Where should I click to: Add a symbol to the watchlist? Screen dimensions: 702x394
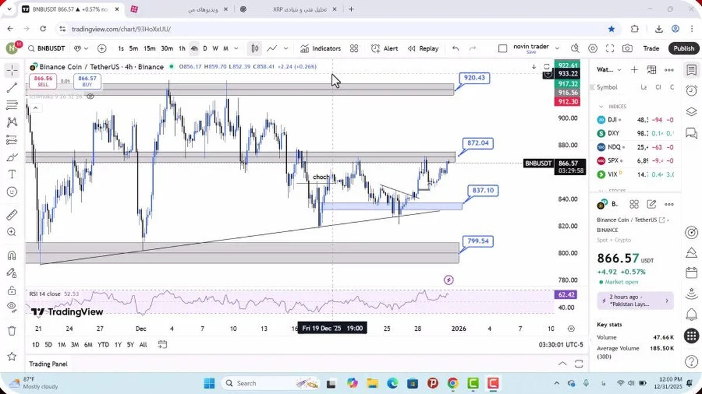(x=634, y=70)
